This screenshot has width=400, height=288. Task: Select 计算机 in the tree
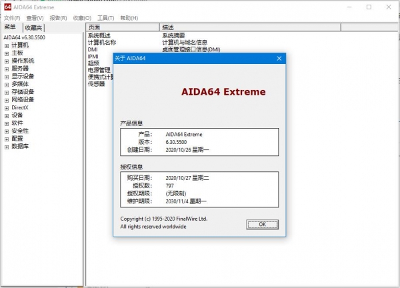click(x=20, y=45)
